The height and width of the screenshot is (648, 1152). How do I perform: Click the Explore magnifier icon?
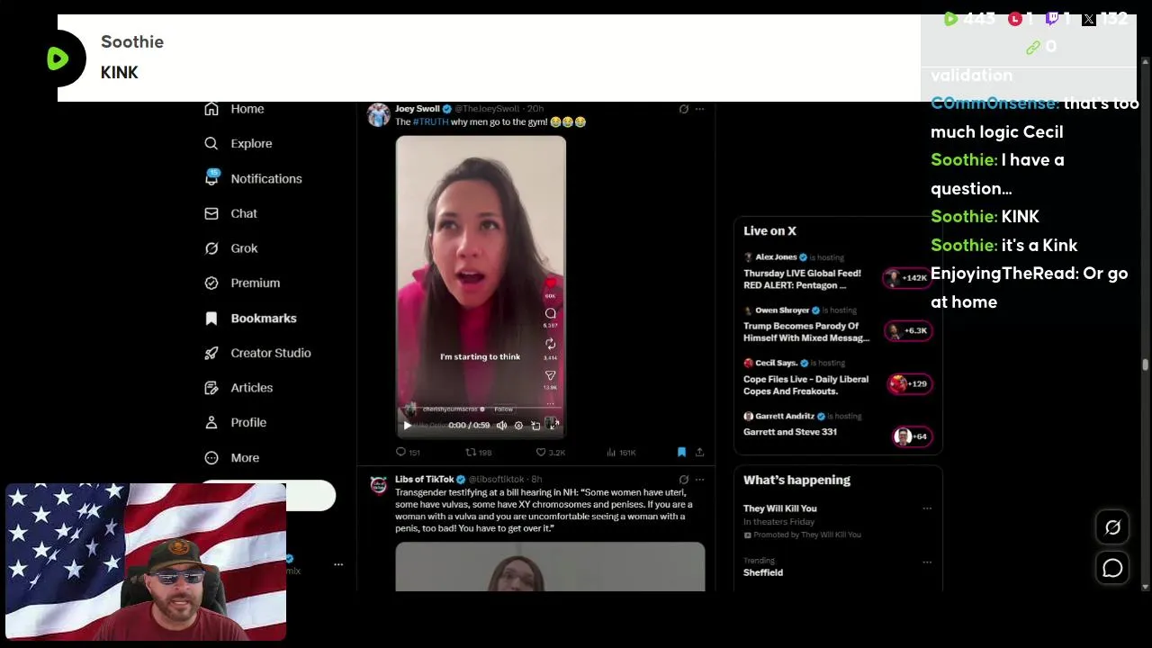click(x=211, y=143)
